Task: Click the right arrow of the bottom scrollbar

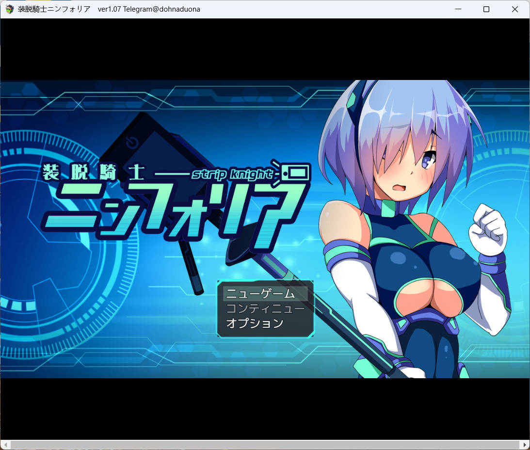Action: [526, 444]
